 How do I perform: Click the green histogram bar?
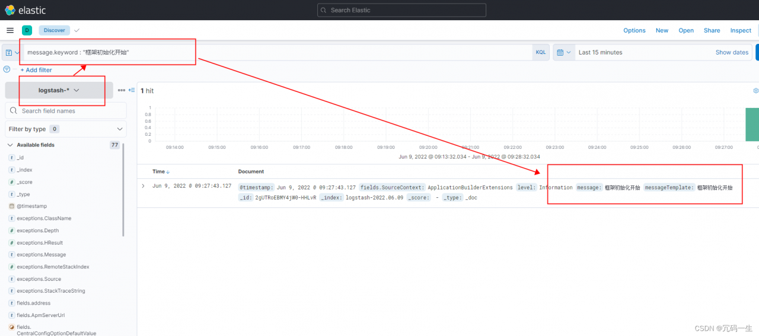752,124
